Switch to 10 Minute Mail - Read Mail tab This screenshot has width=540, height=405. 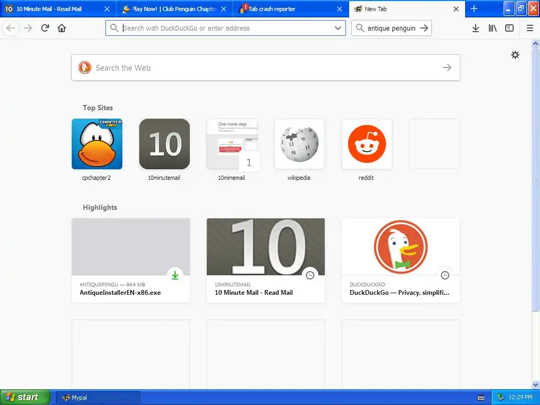click(58, 9)
